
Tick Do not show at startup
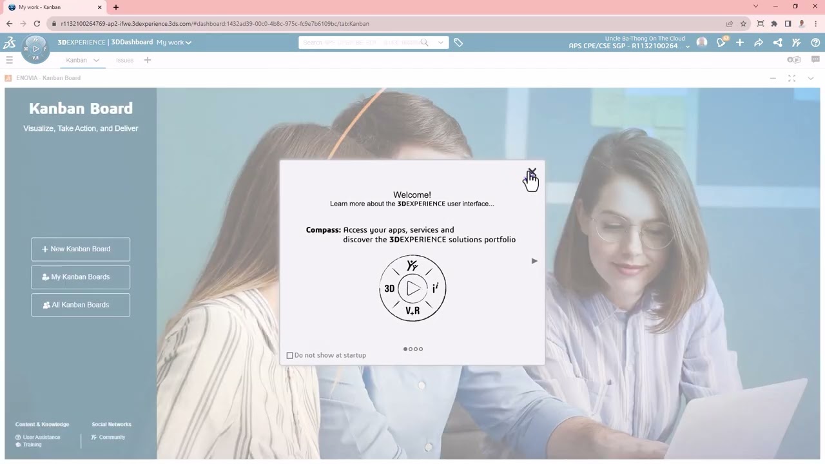click(x=289, y=355)
